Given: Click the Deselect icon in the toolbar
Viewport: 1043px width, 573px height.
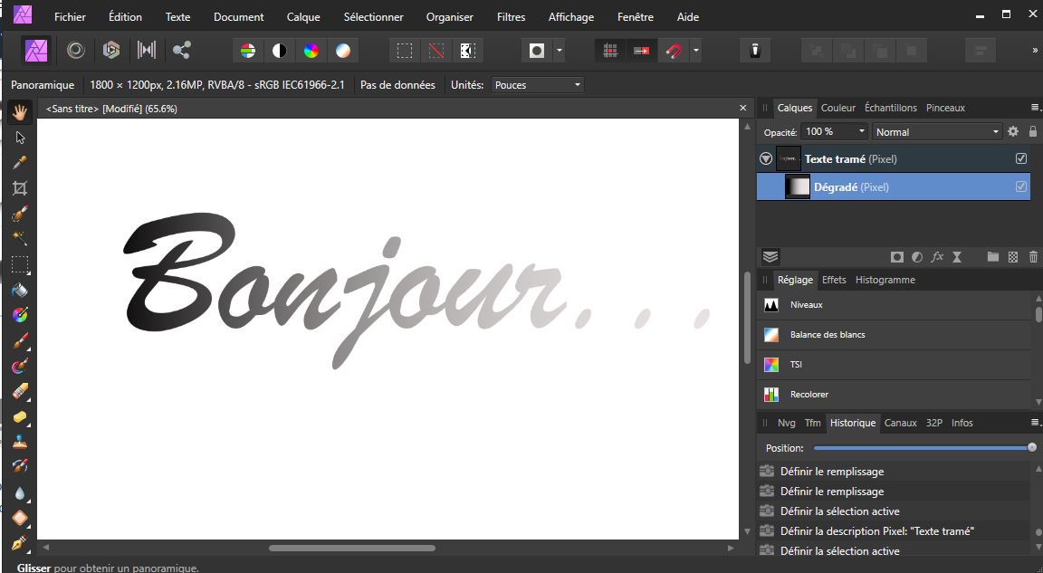Looking at the screenshot, I should coord(436,52).
